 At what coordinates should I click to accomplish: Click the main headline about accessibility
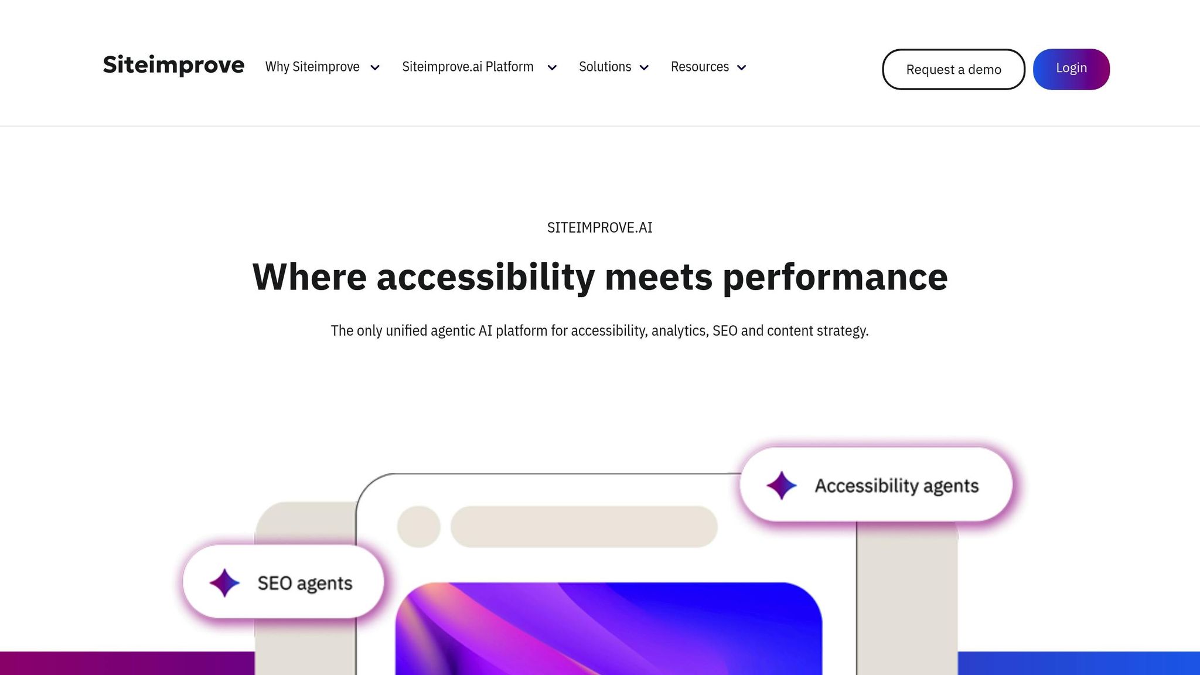(x=599, y=277)
